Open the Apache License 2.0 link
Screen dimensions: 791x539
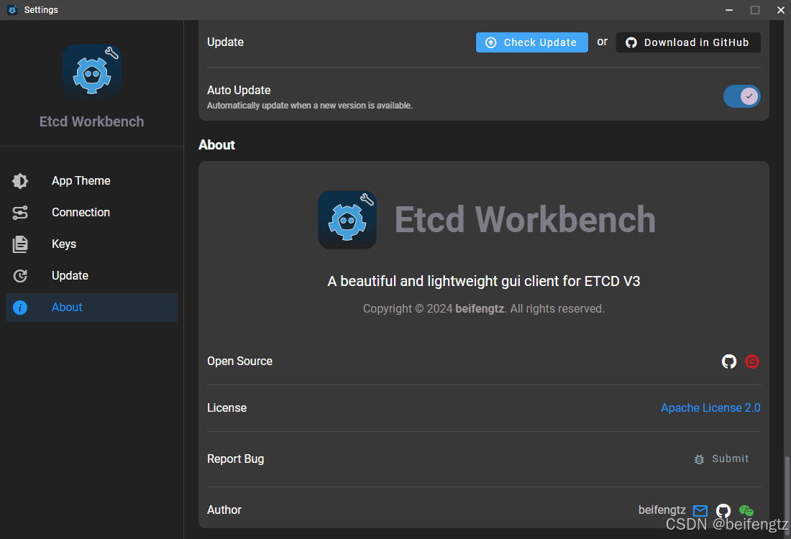pyautogui.click(x=710, y=408)
